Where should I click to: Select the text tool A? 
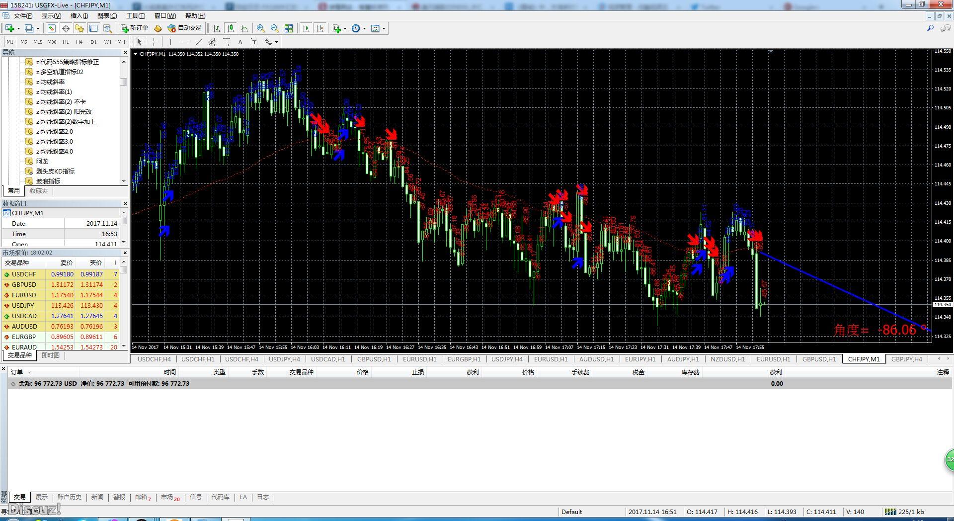coord(240,42)
